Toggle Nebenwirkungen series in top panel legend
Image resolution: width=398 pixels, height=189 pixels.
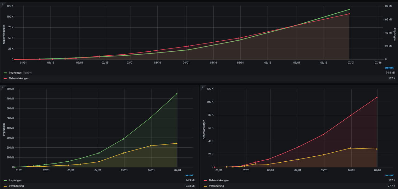point(19,78)
